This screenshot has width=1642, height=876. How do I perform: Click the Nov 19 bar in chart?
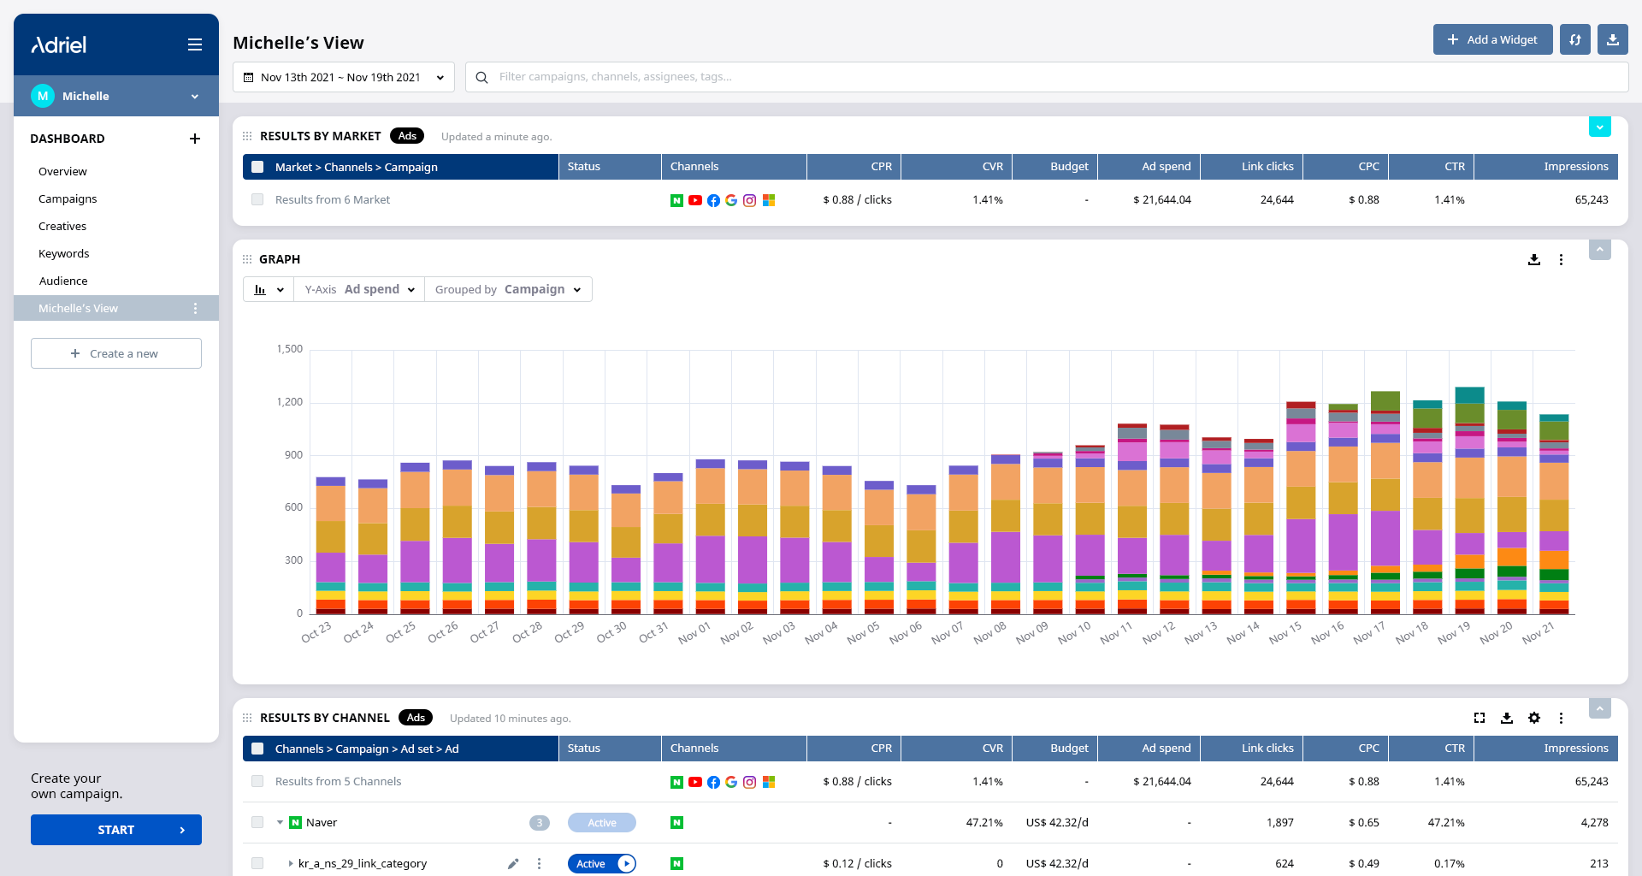[x=1469, y=500]
